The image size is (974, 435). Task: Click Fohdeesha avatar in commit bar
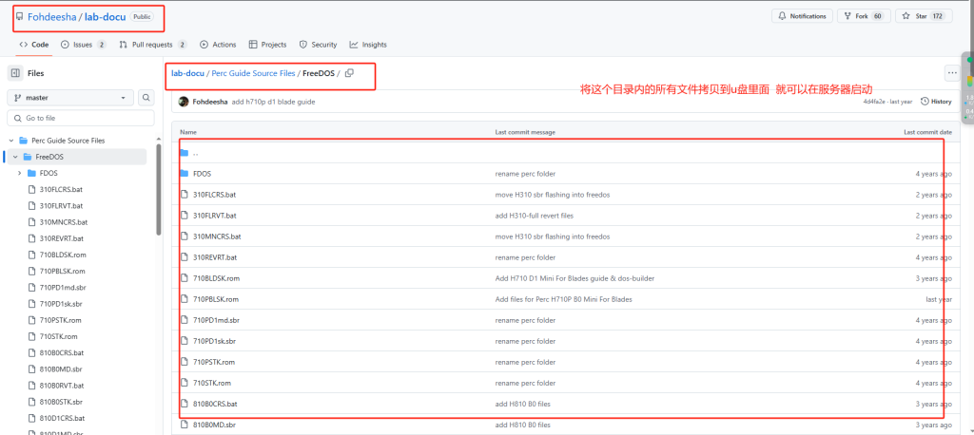(x=184, y=101)
